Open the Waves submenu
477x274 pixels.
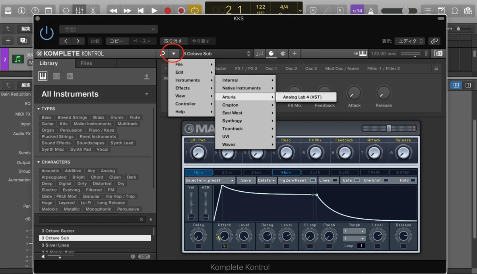point(245,144)
